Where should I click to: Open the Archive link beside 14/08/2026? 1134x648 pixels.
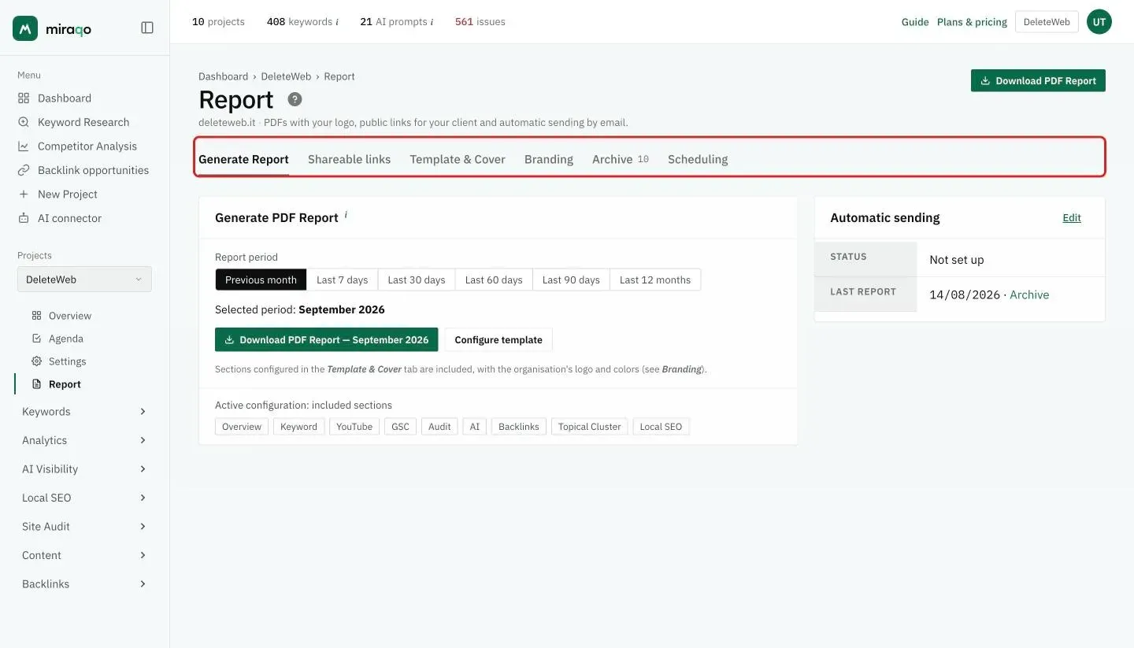(1029, 295)
